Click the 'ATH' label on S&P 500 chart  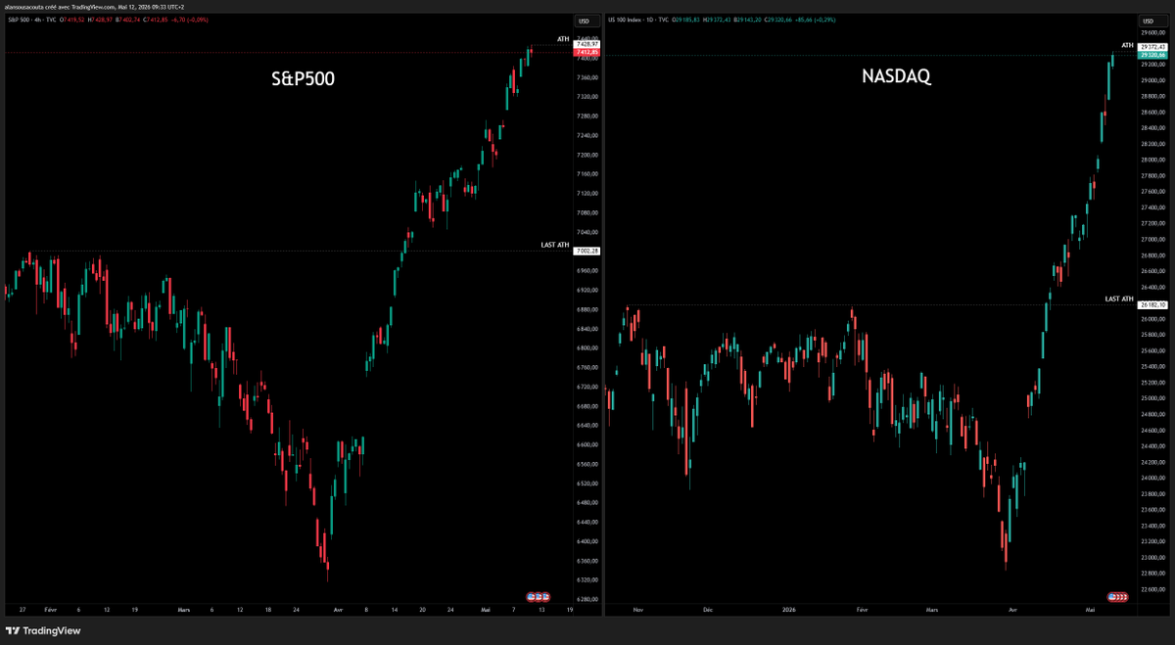[563, 39]
